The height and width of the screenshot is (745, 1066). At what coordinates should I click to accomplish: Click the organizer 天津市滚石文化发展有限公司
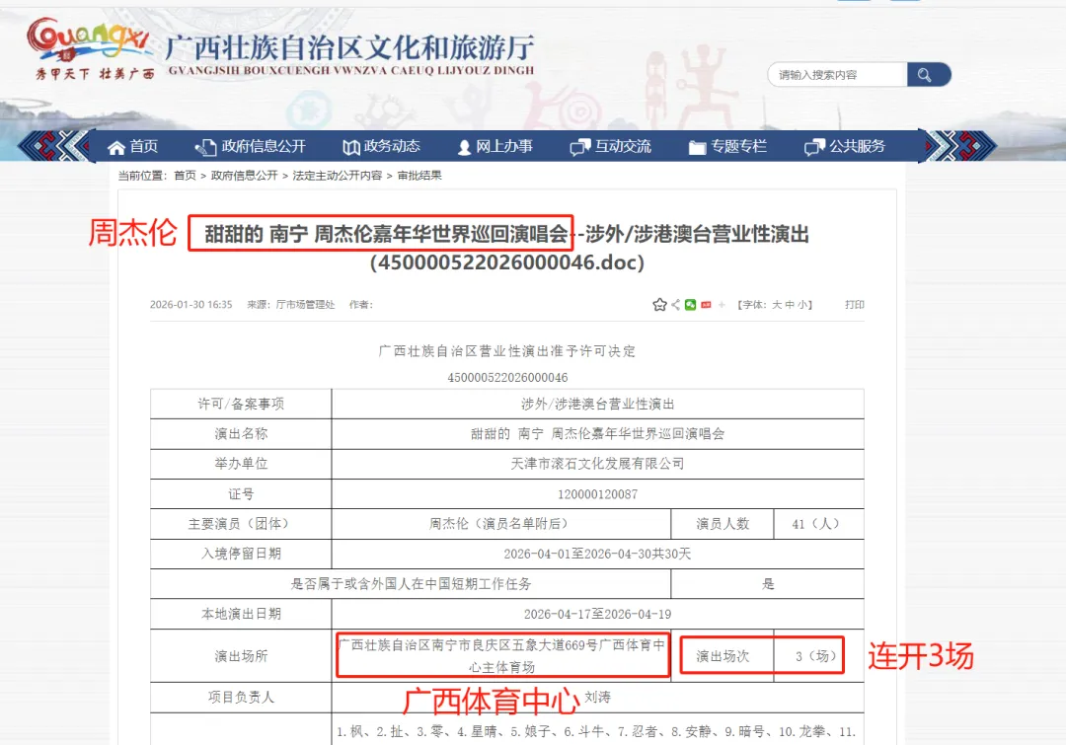pos(597,464)
